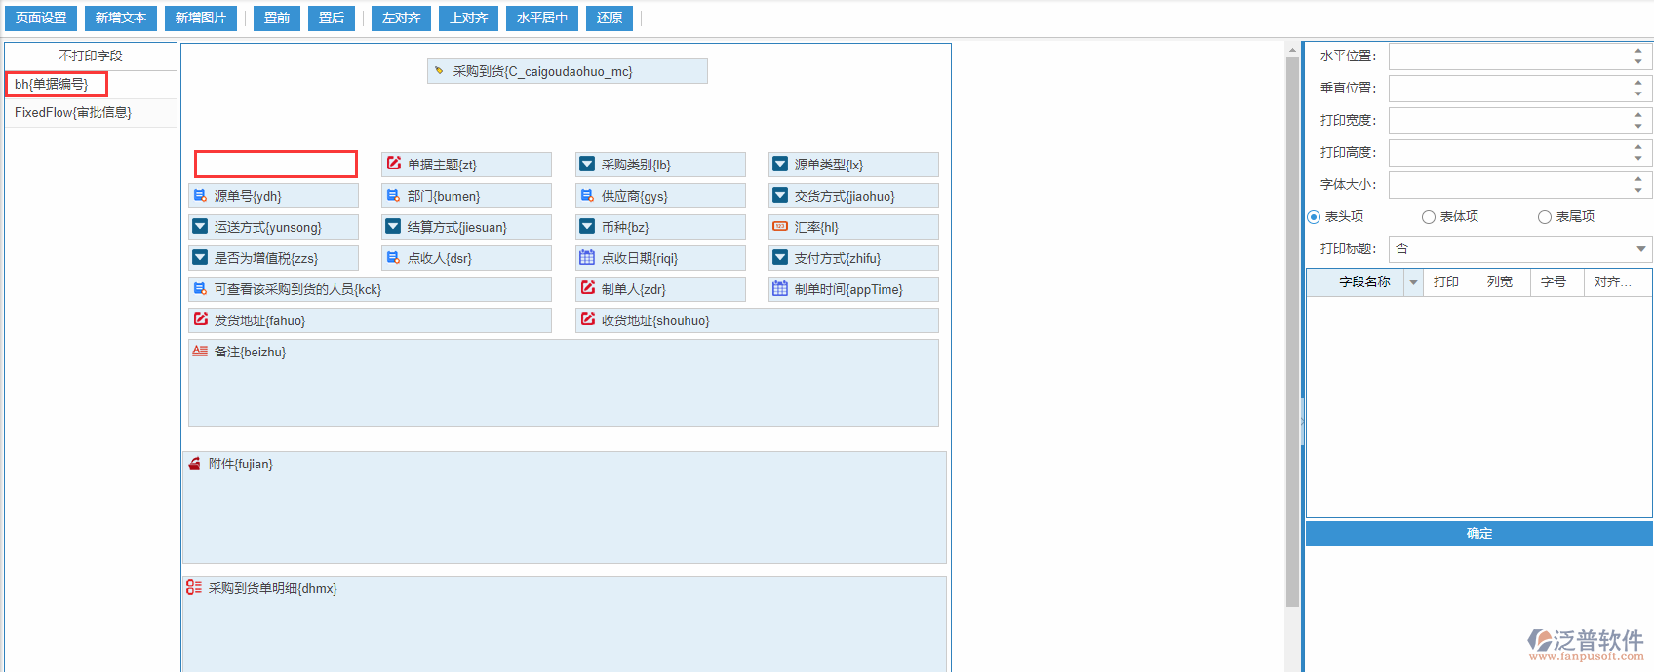Align left with 左对齐

tap(401, 19)
